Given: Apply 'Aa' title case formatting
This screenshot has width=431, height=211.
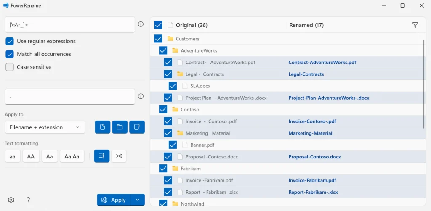Looking at the screenshot, I should (50, 156).
